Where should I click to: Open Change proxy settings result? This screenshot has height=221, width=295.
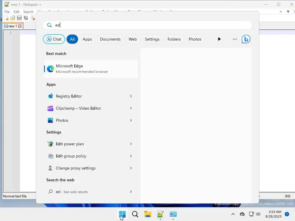click(76, 168)
